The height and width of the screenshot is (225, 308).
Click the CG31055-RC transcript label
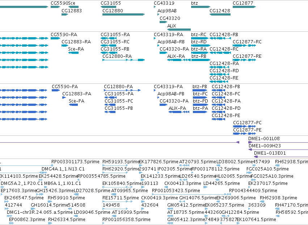[x=115, y=42]
